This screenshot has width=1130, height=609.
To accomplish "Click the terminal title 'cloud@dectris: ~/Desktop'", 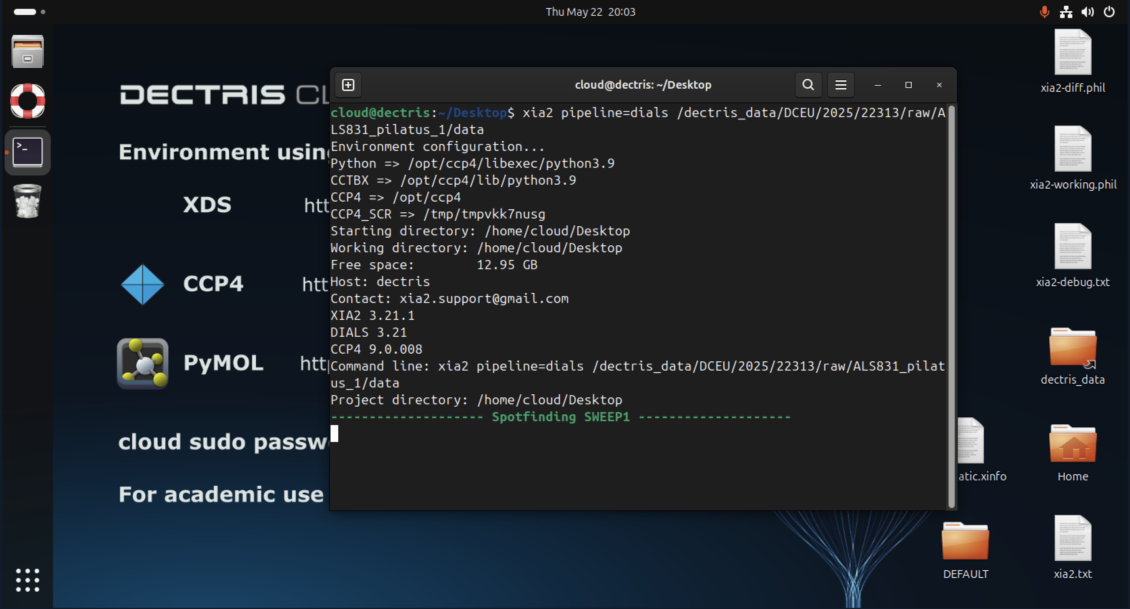I will coord(643,85).
